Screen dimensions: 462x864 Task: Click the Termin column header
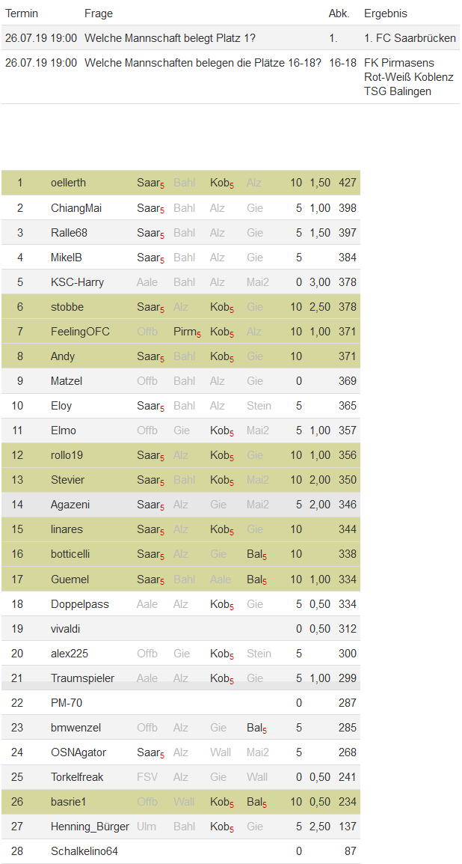pos(22,13)
